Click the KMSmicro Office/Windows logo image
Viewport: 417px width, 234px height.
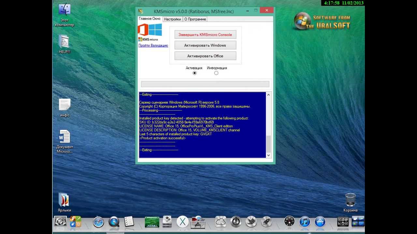[x=150, y=32]
